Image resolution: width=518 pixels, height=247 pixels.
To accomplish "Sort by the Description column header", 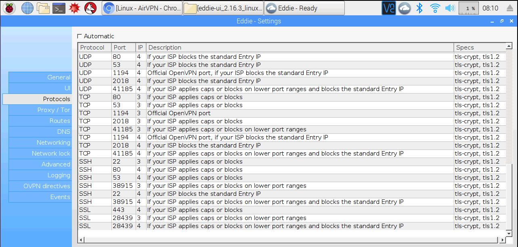I will click(x=300, y=48).
